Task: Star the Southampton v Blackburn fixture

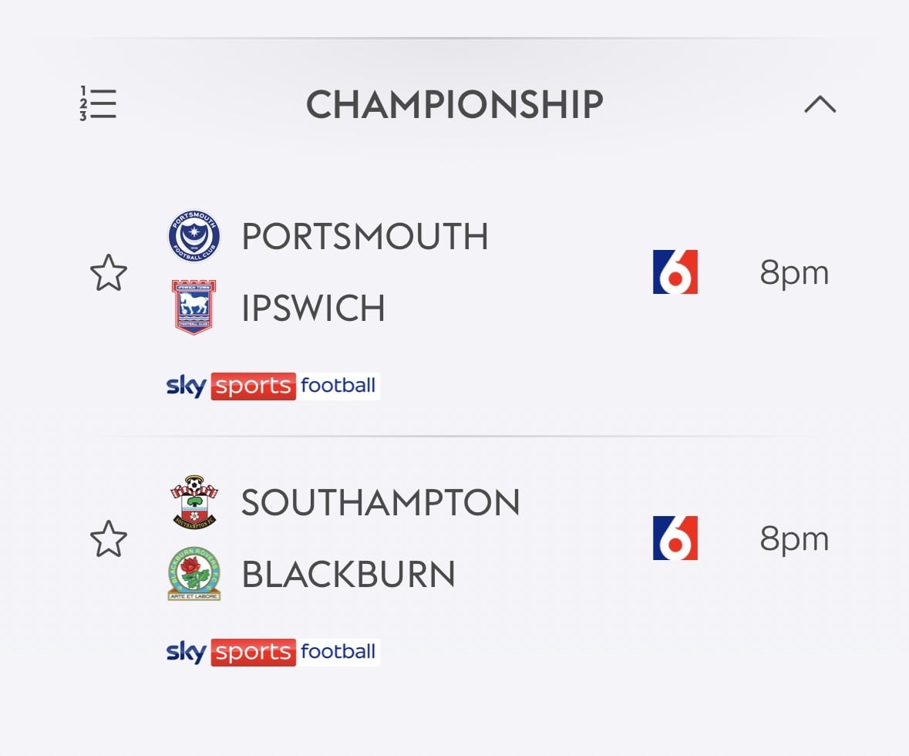Action: 109,539
